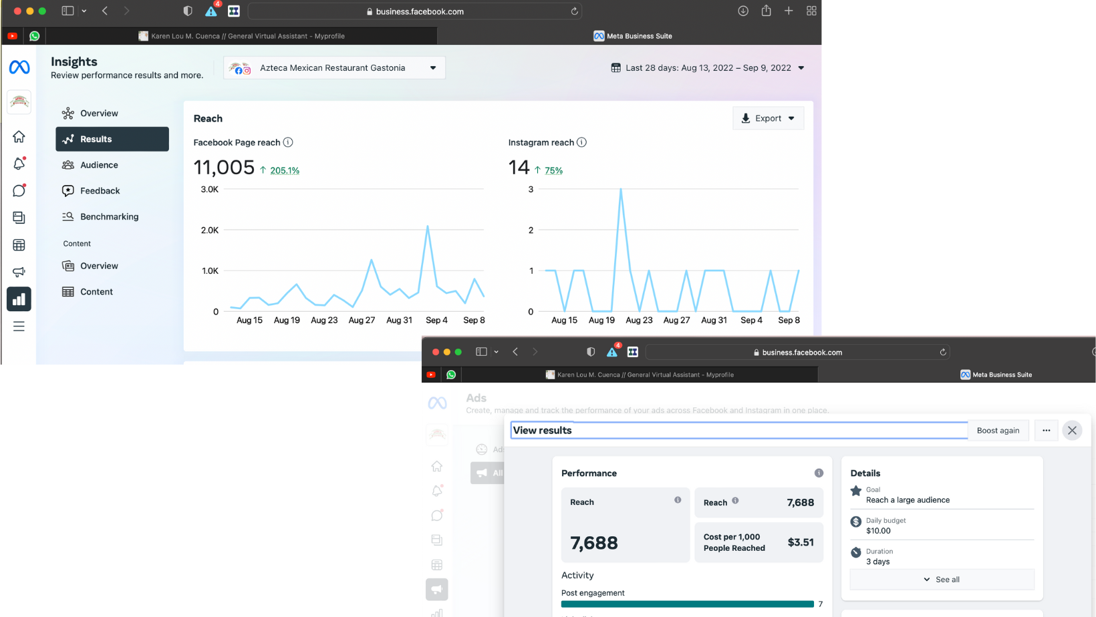Open new tab plus in top Safari

click(789, 11)
